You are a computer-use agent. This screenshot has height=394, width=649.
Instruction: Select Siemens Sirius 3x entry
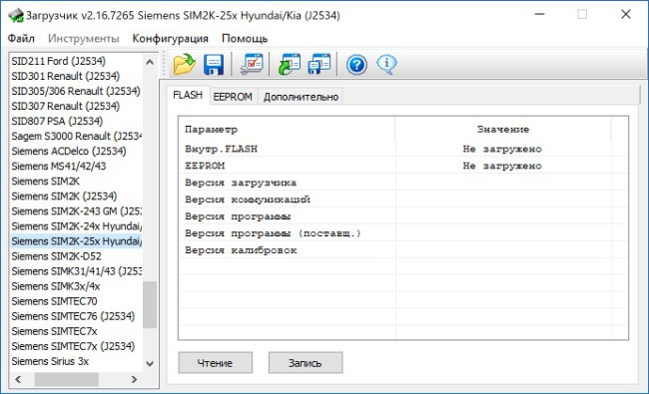tap(76, 361)
